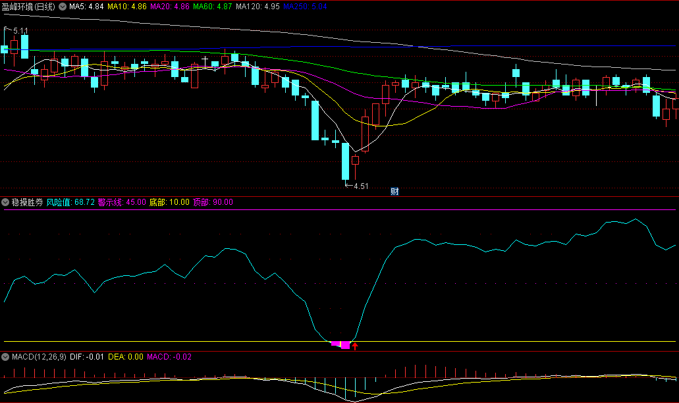Select the MA60: 4.87 label
679x403 pixels.
[x=213, y=7]
